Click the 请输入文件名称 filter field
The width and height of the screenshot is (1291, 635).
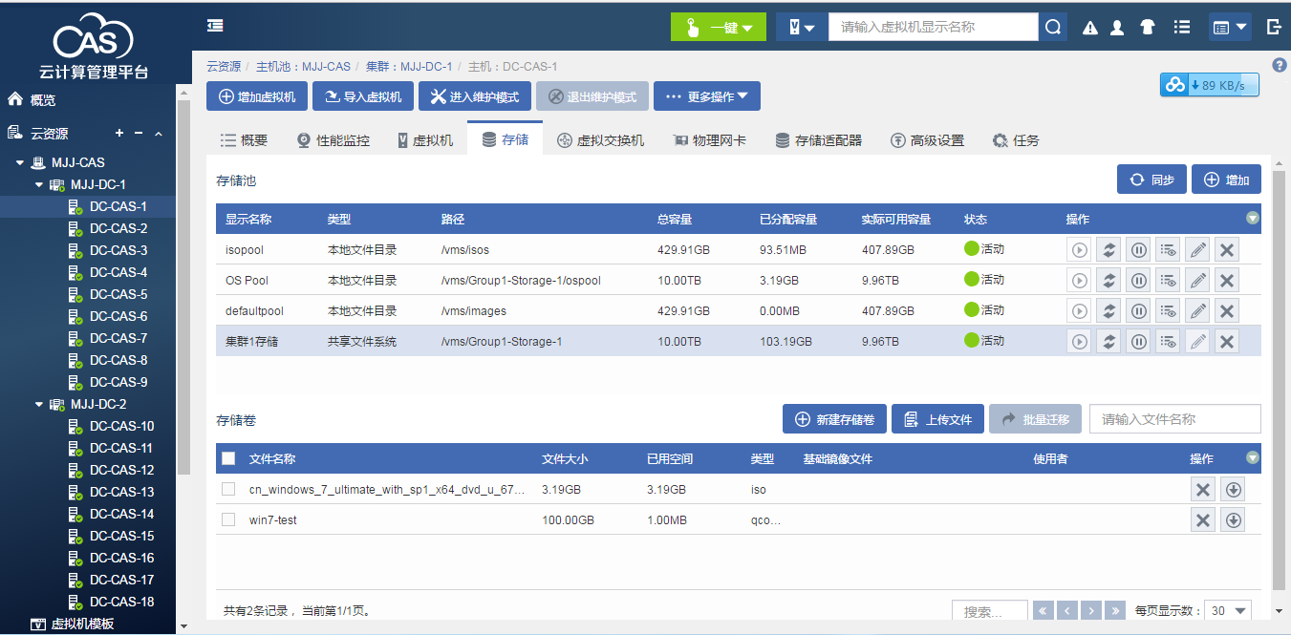pyautogui.click(x=1174, y=419)
